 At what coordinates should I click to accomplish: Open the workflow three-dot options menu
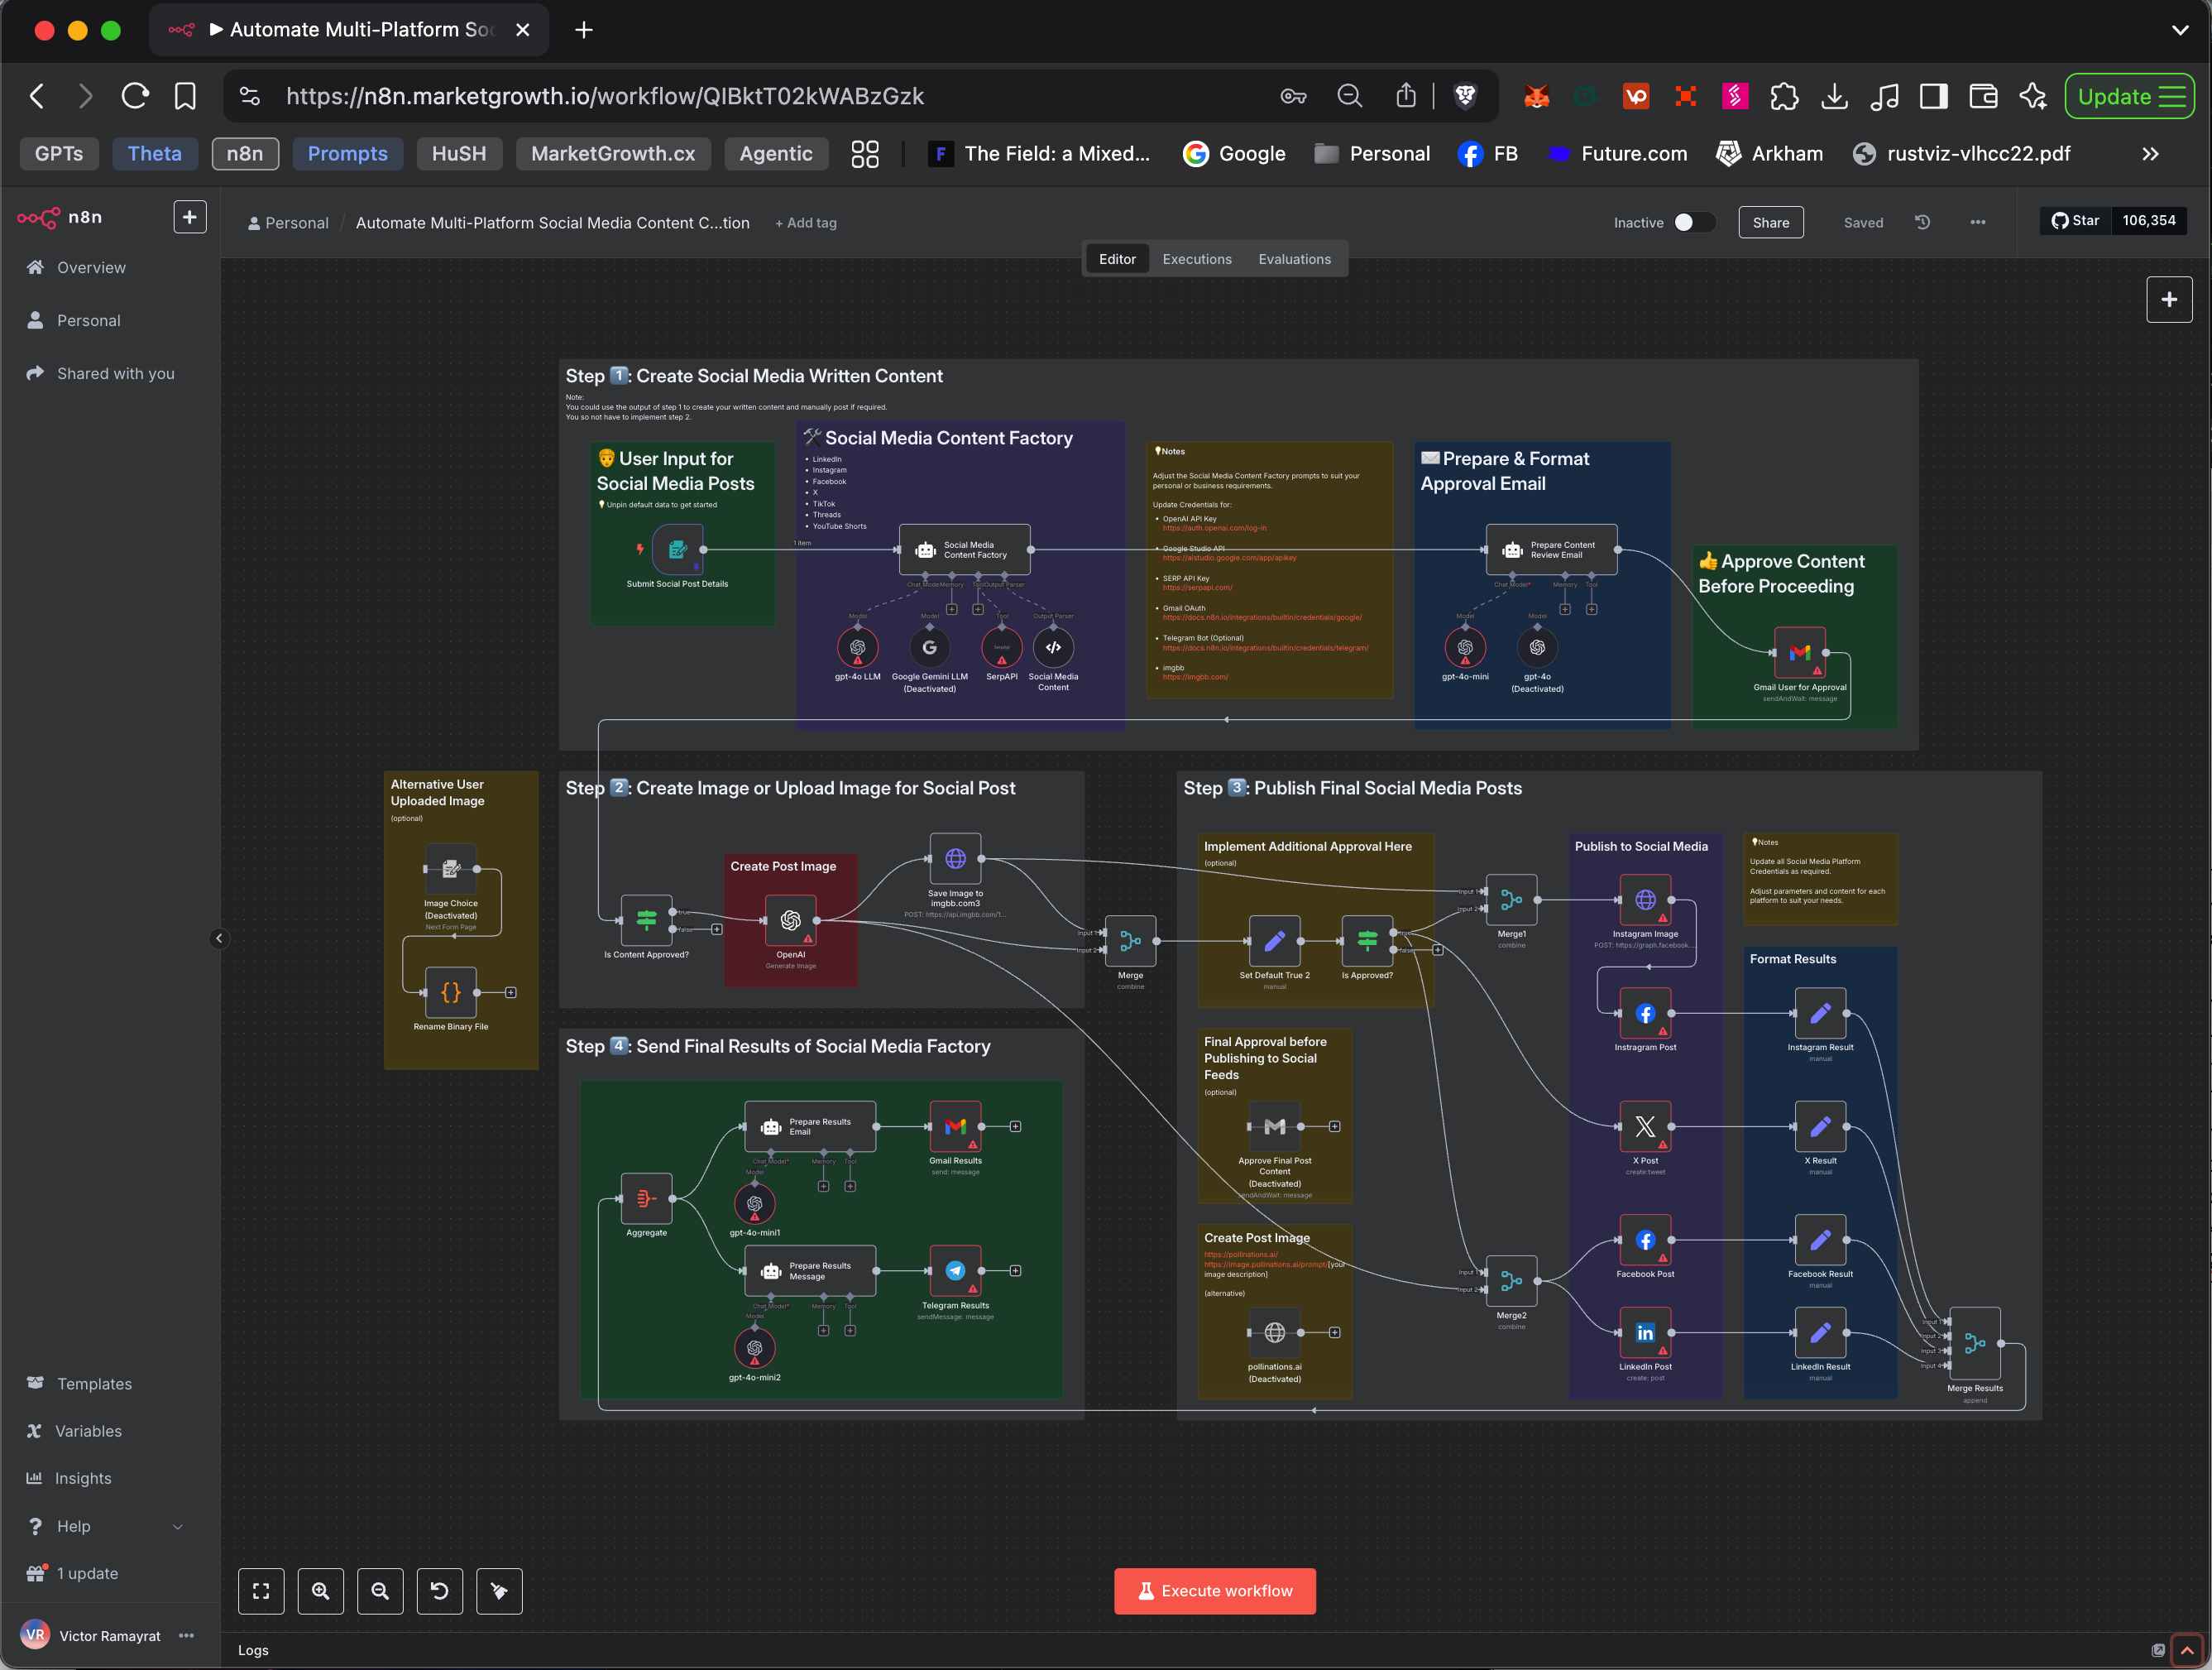pyautogui.click(x=1977, y=222)
